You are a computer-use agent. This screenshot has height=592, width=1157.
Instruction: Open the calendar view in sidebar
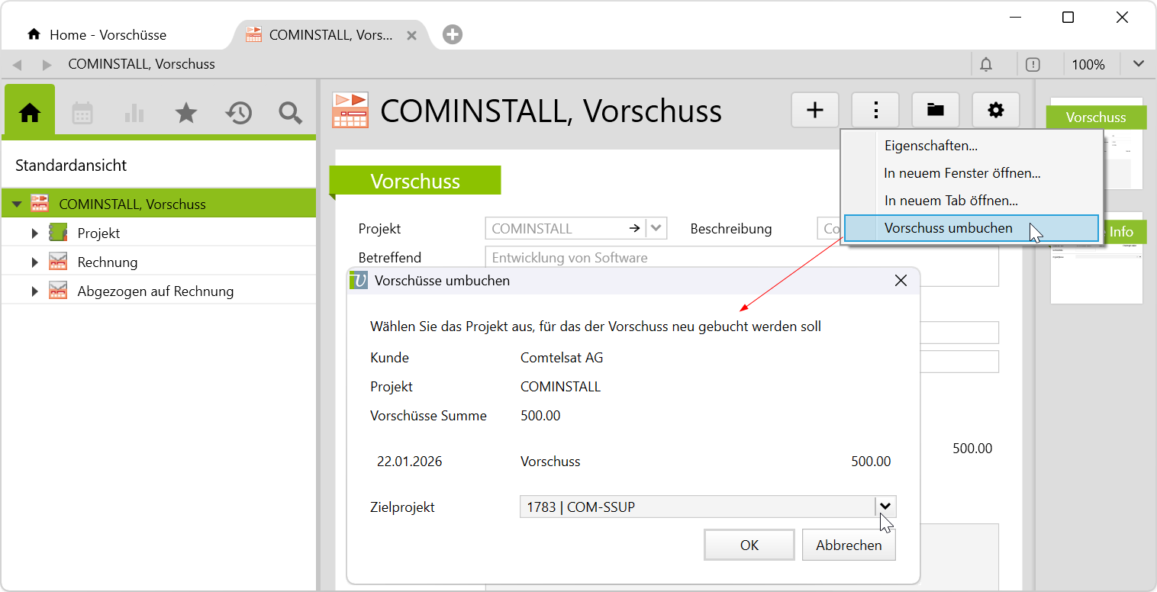point(82,114)
